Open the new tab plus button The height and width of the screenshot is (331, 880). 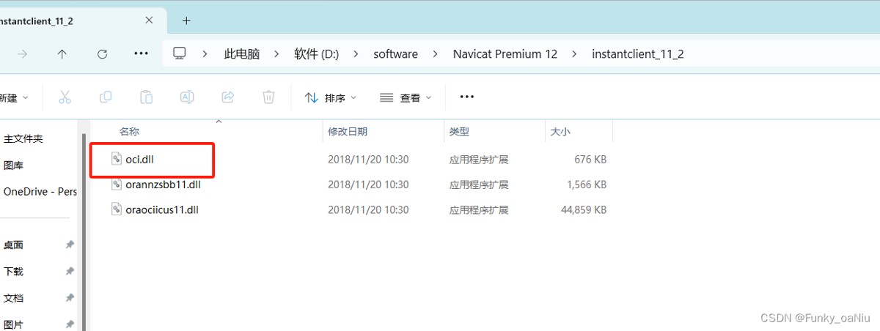(x=186, y=21)
